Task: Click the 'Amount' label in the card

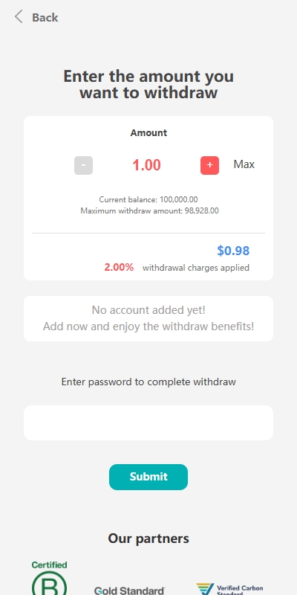Action: tap(148, 133)
